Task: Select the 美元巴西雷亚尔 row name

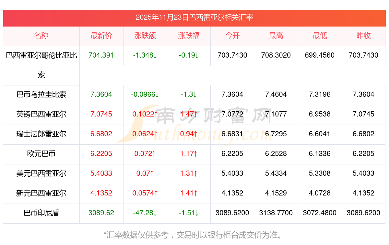Action: coord(41,173)
